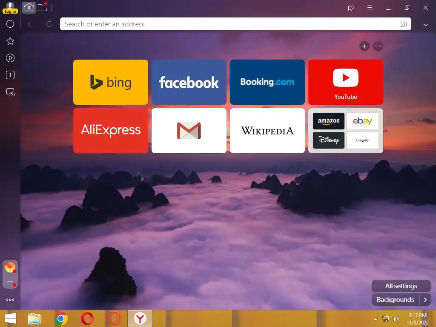
Task: Open the Gmail tile
Action: (x=189, y=131)
